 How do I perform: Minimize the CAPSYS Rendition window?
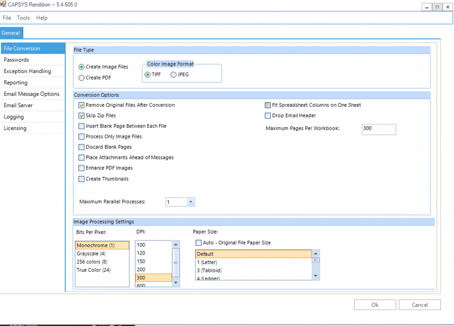click(427, 7)
